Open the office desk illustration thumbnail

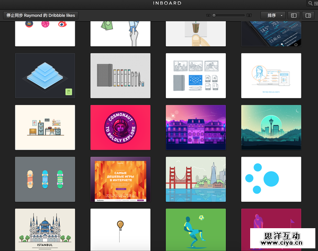pyautogui.click(x=45, y=127)
